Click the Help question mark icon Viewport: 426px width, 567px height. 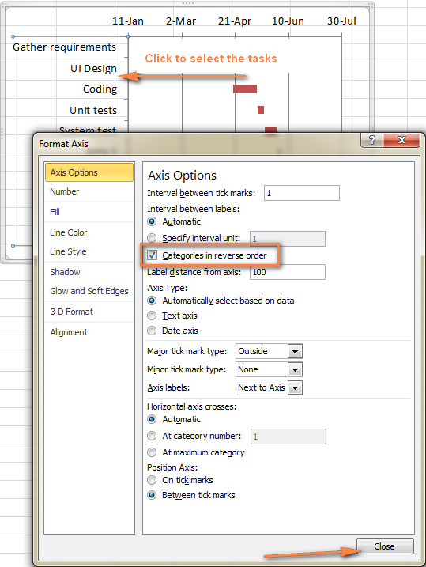371,140
